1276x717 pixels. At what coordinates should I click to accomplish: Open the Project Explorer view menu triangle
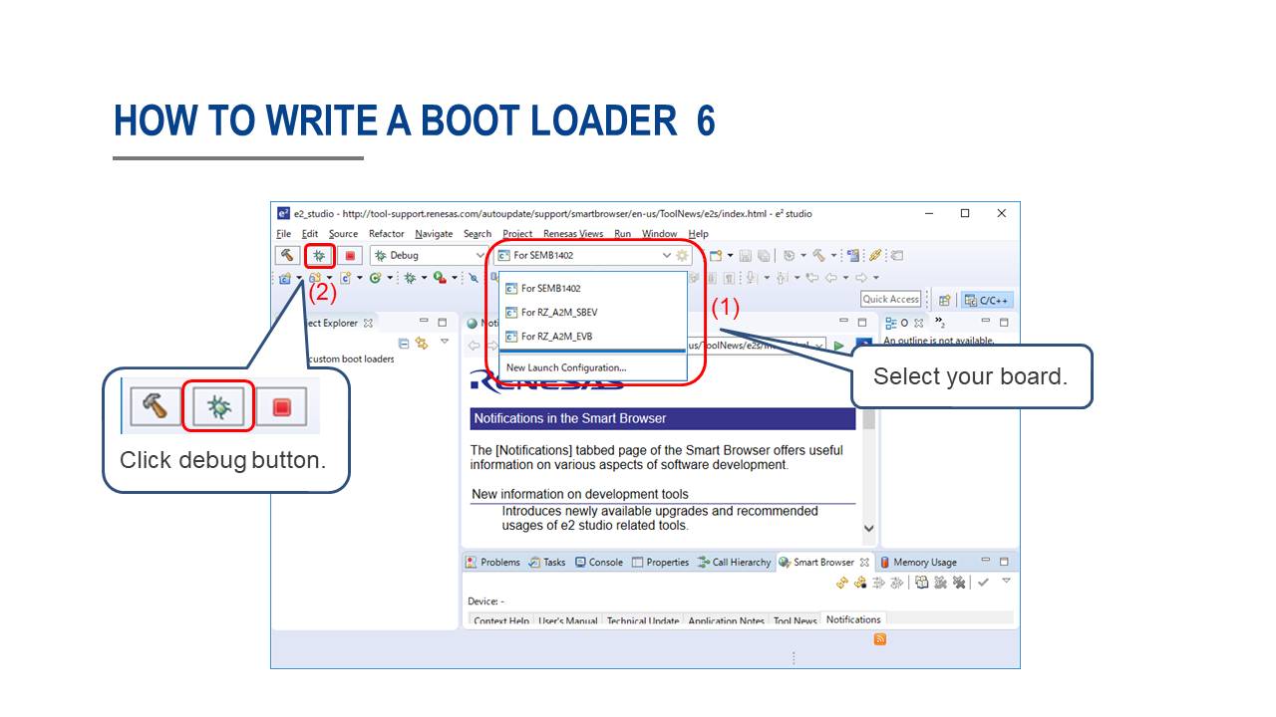click(x=445, y=342)
